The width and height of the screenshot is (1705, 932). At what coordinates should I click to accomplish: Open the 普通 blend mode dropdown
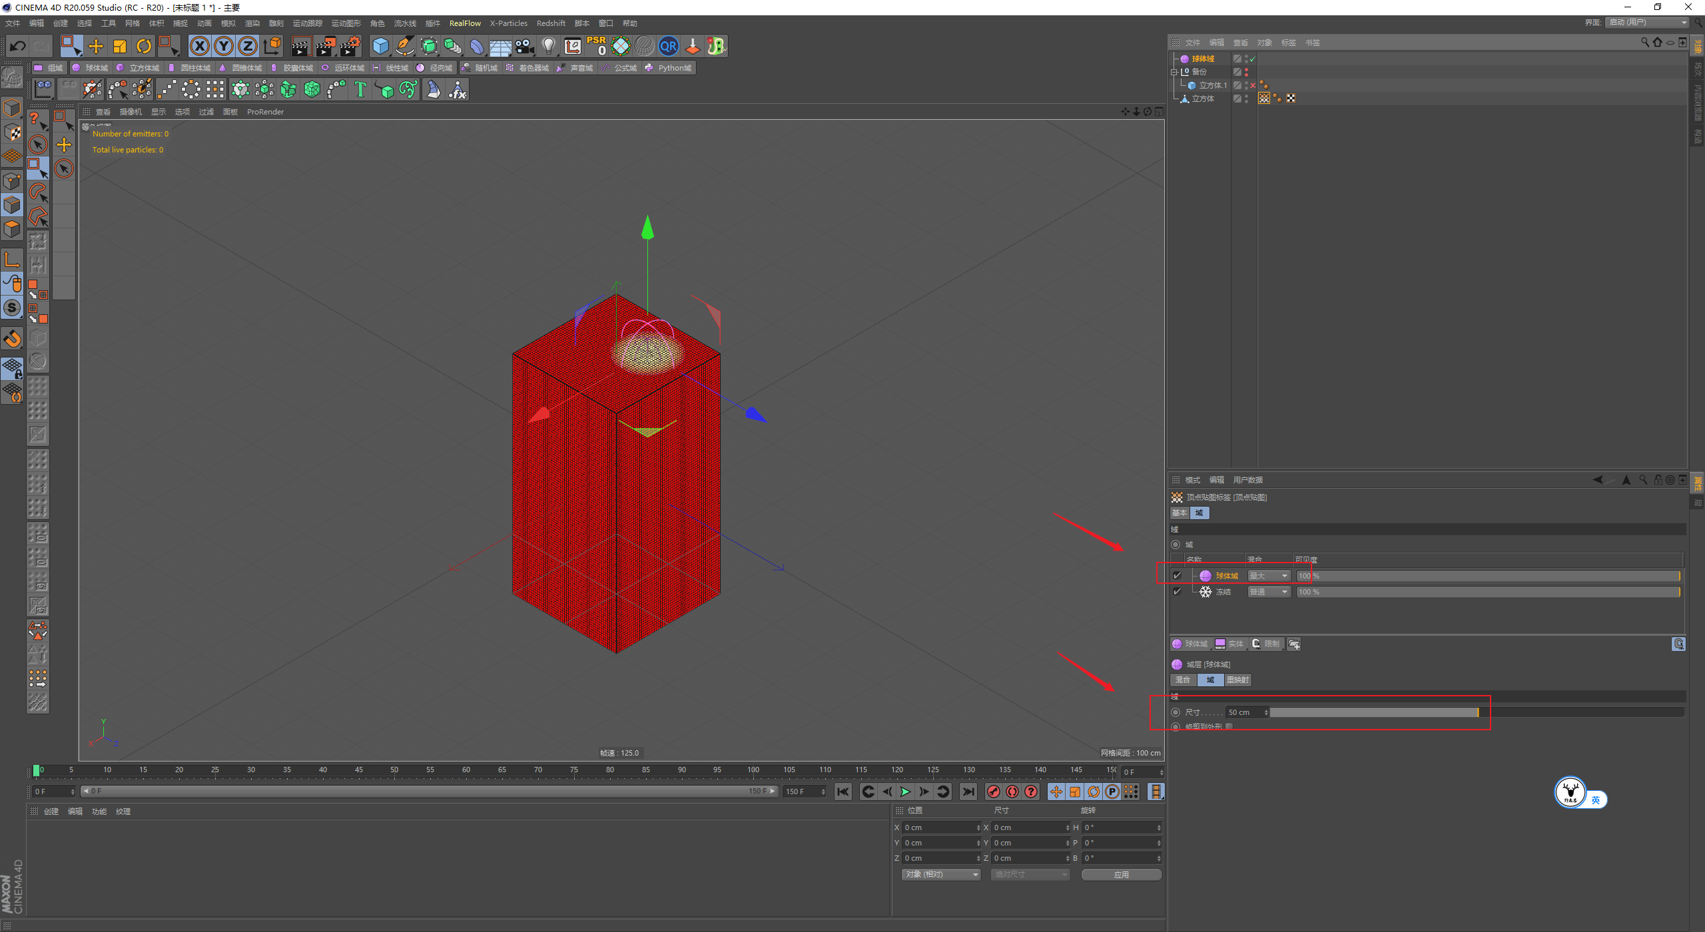(1269, 592)
